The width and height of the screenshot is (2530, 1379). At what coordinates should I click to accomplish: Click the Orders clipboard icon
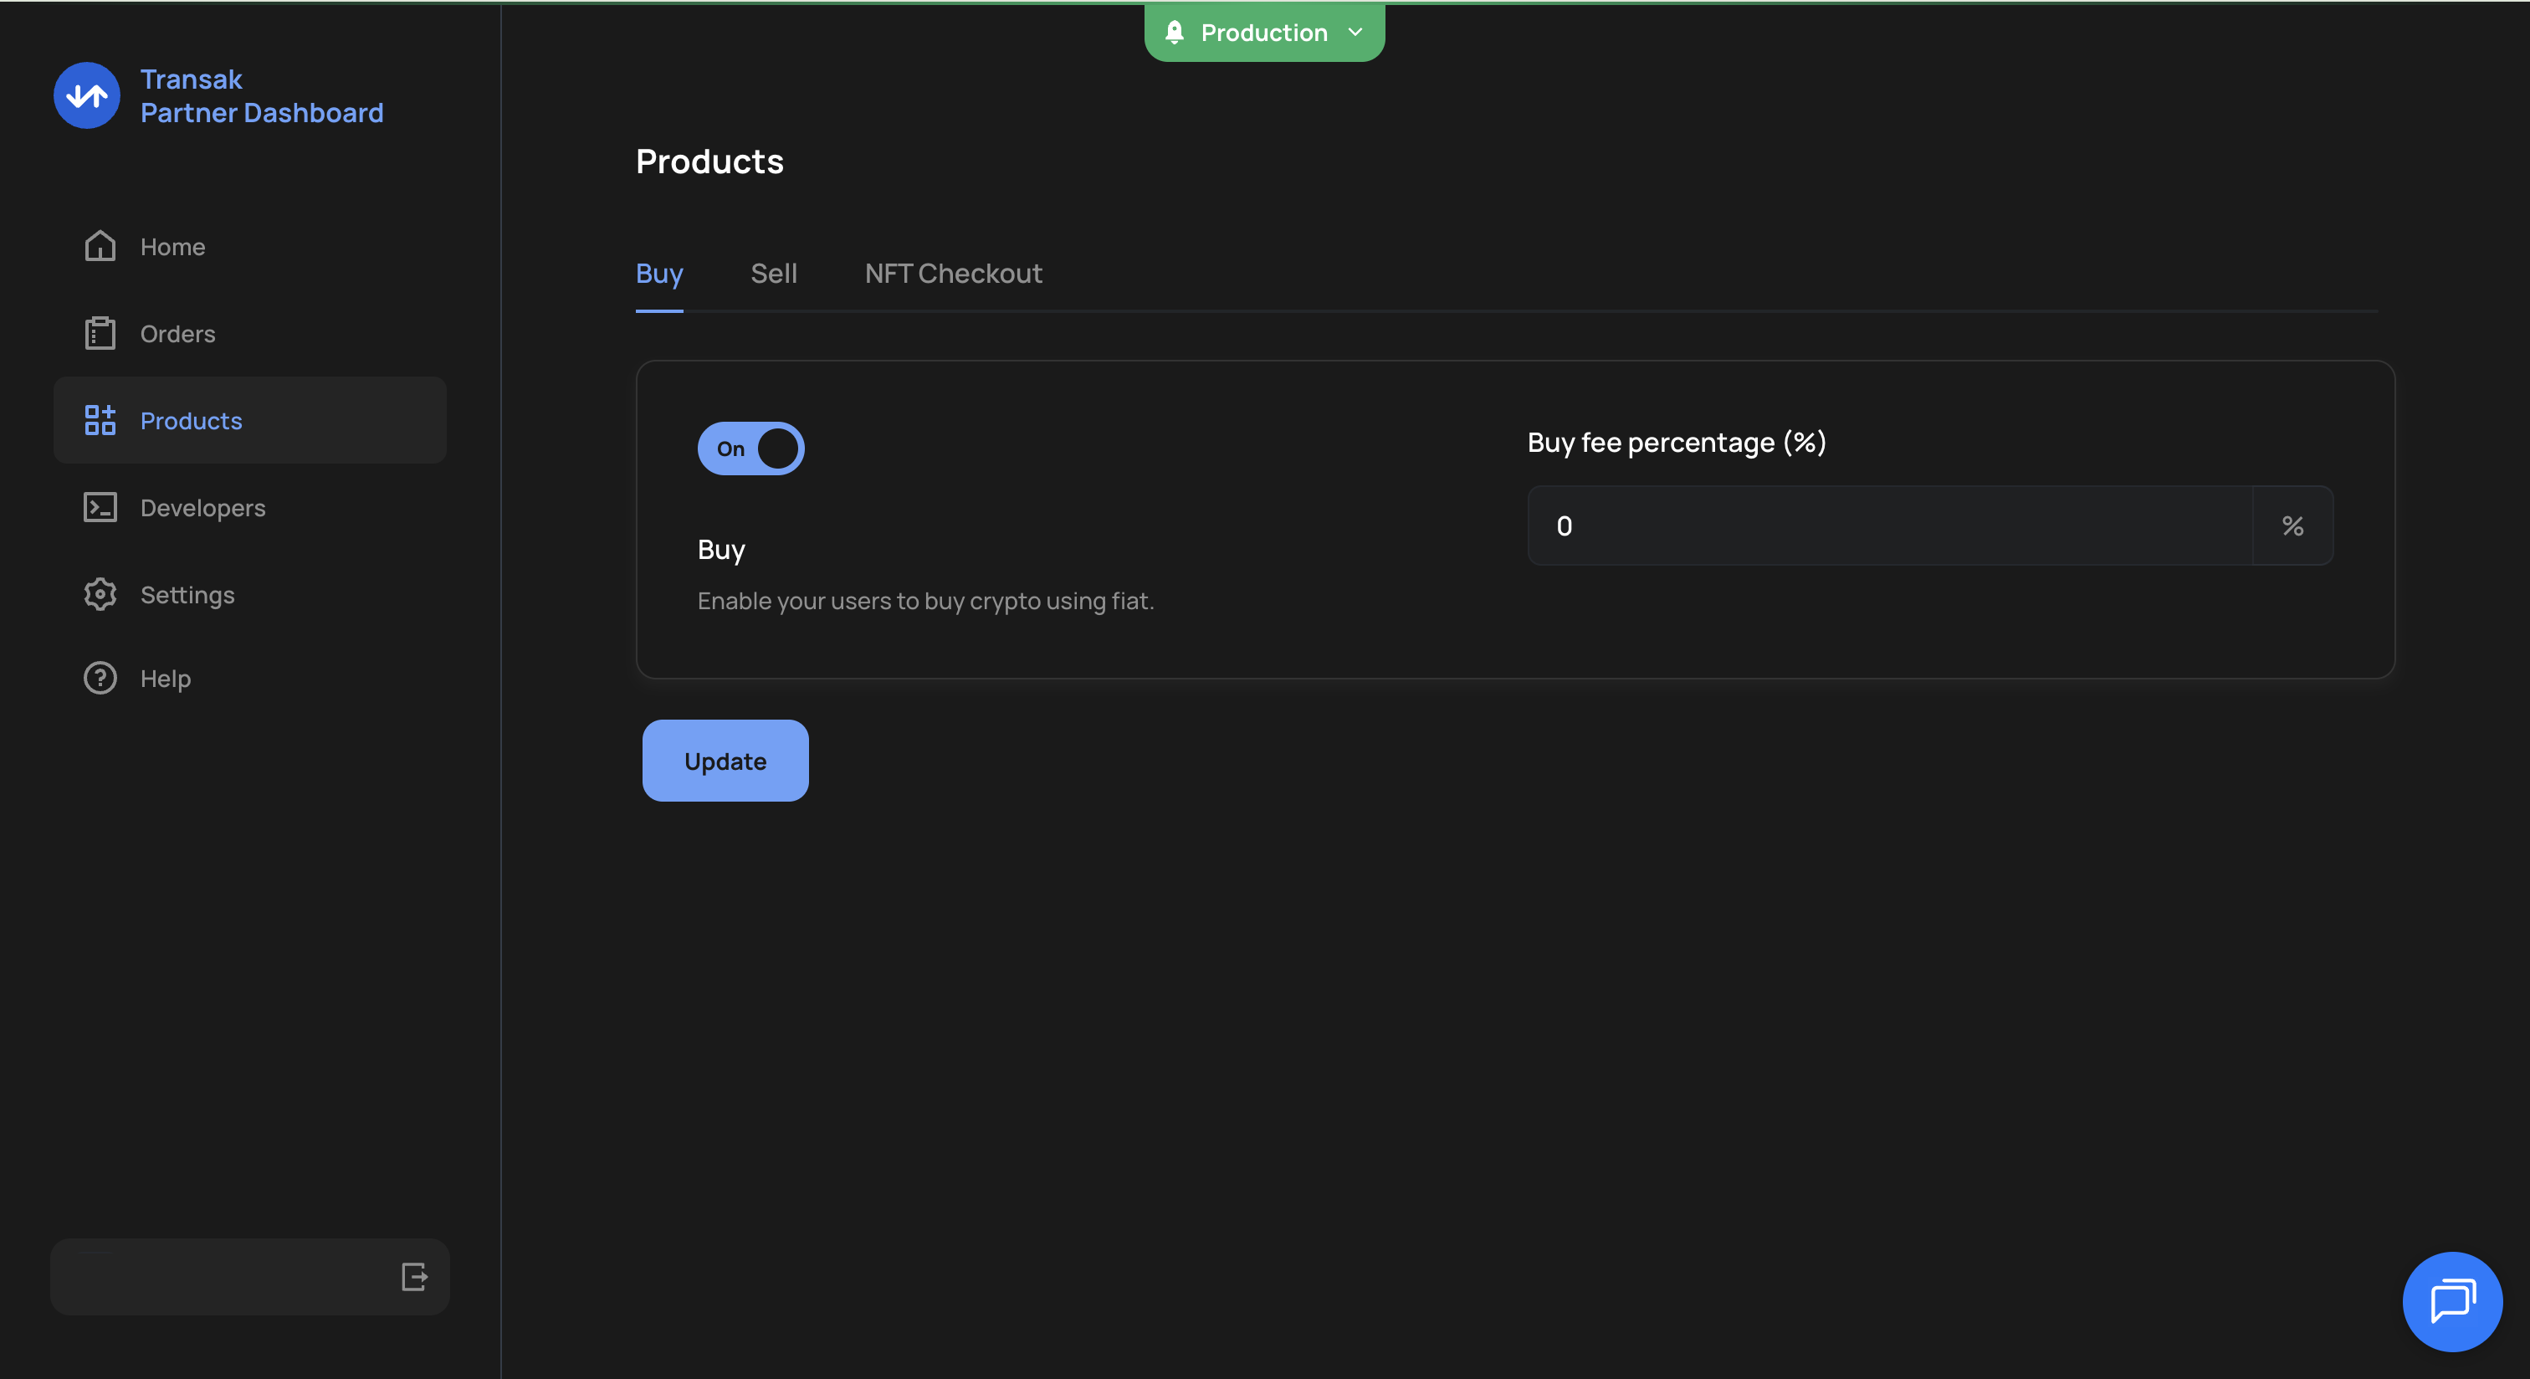click(100, 333)
